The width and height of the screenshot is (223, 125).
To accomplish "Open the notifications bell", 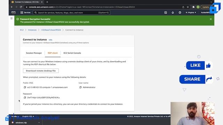I will tap(173, 12).
